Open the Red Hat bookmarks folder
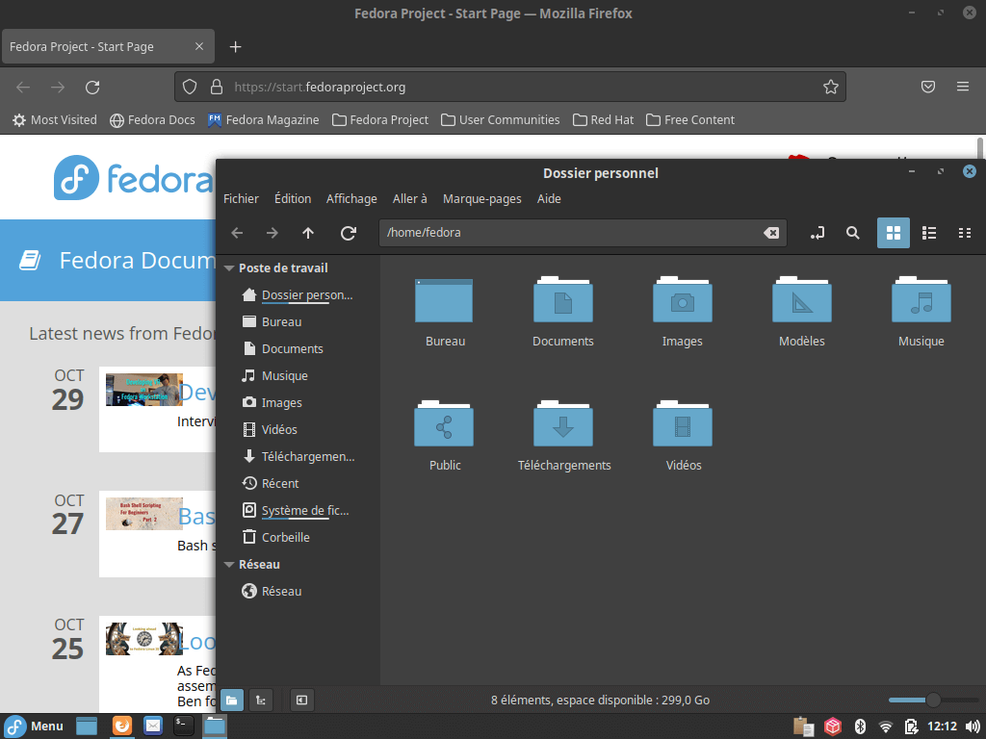The height and width of the screenshot is (739, 986). [603, 120]
